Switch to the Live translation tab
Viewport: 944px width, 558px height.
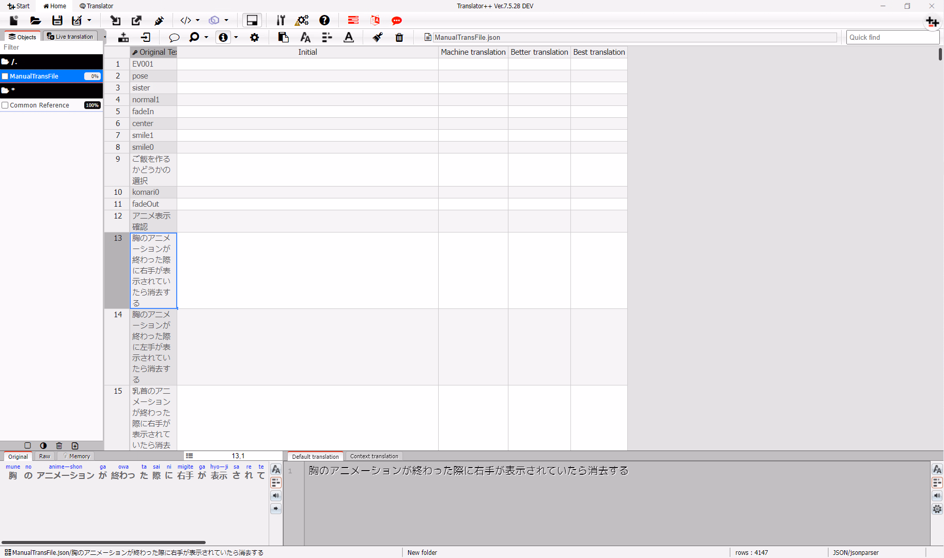point(70,37)
